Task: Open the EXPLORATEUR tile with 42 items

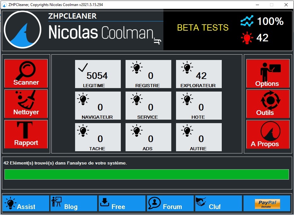Action: [199, 74]
